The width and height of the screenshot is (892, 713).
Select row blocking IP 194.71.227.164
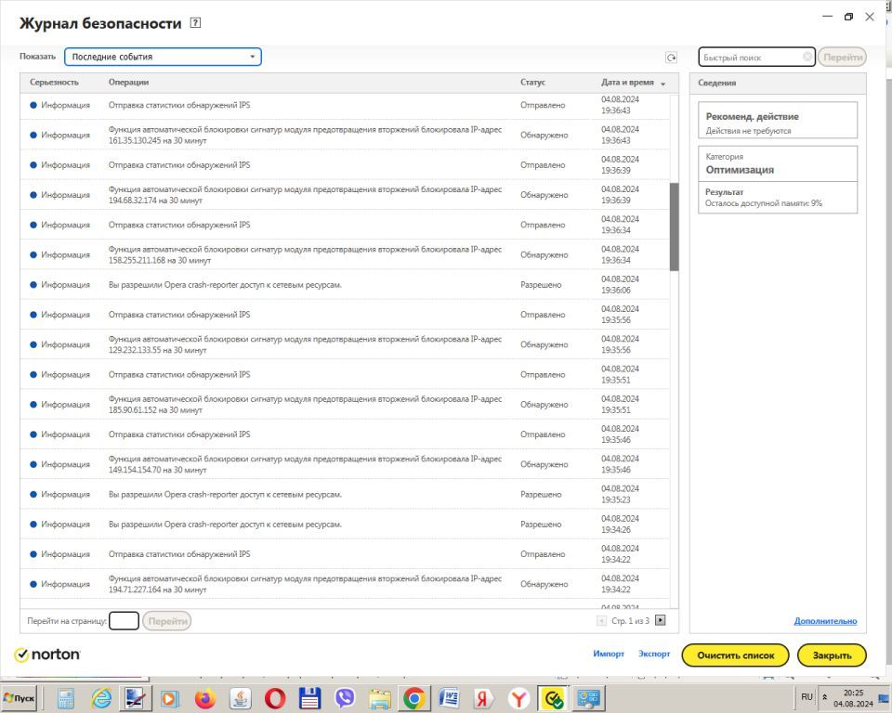pyautogui.click(x=345, y=584)
